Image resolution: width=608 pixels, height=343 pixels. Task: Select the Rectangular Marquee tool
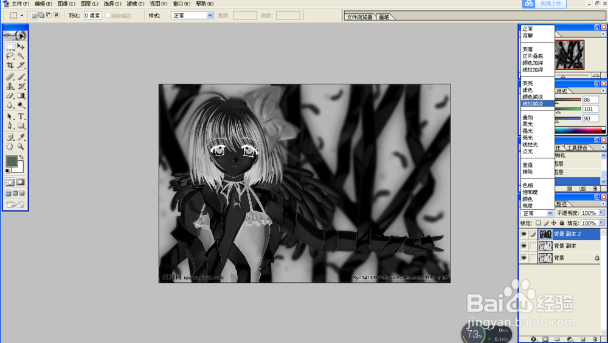pos(10,47)
